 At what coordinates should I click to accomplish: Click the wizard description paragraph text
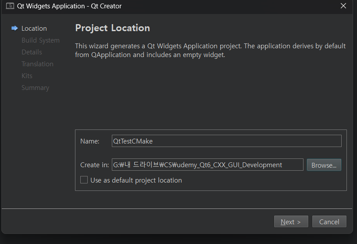coord(211,50)
